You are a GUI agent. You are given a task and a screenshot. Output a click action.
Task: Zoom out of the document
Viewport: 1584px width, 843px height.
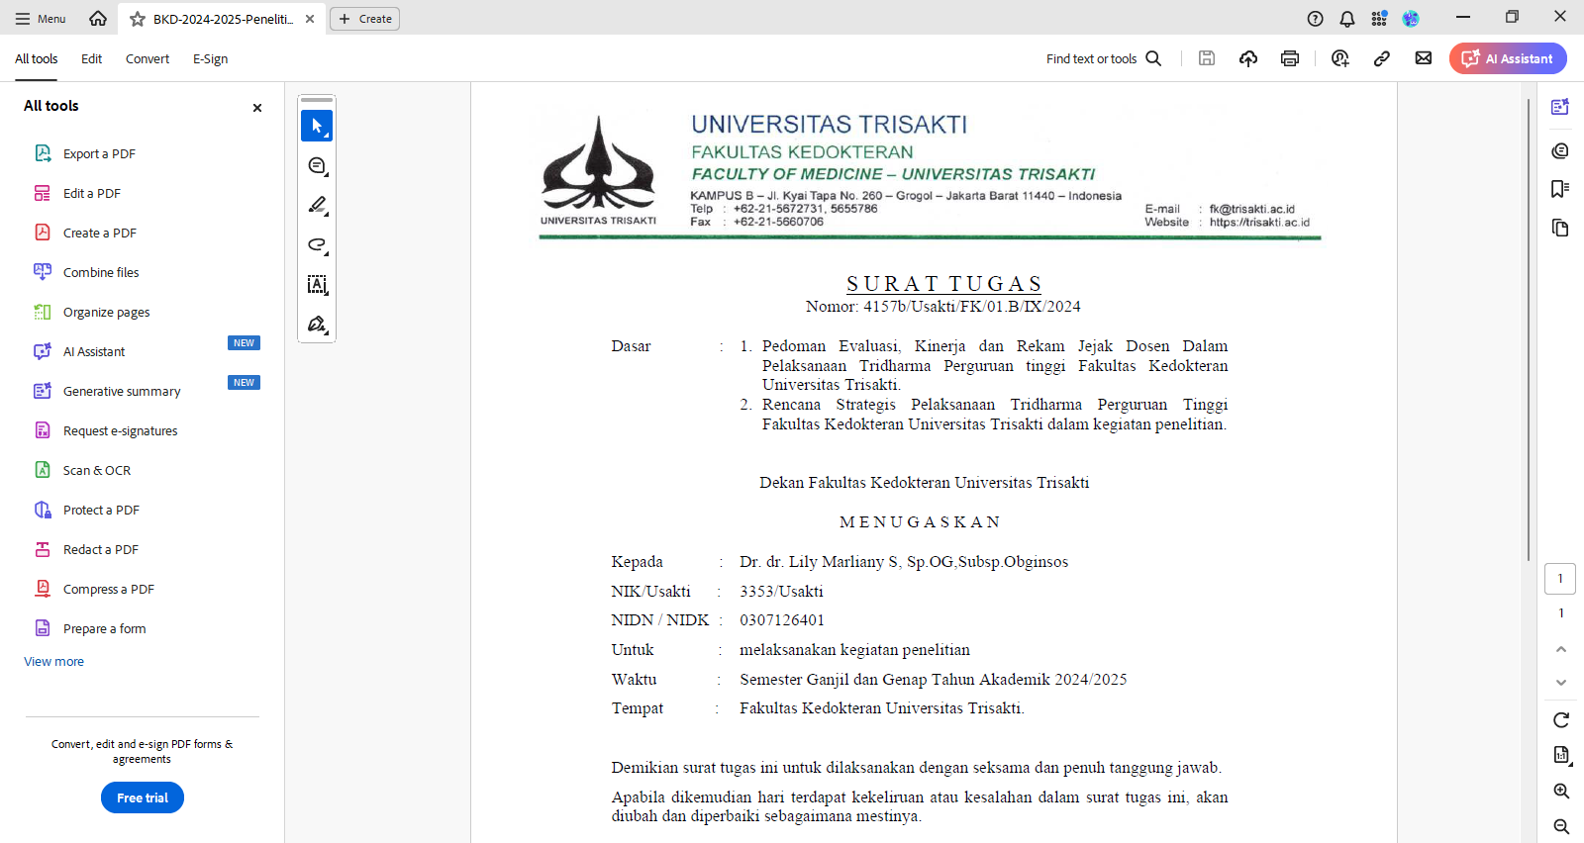click(x=1561, y=826)
